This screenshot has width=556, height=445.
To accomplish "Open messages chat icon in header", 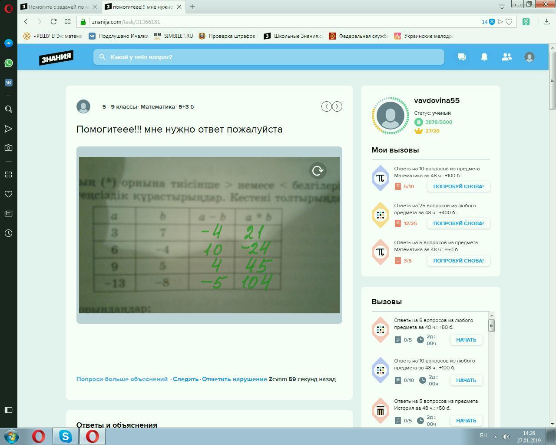I will click(x=461, y=57).
